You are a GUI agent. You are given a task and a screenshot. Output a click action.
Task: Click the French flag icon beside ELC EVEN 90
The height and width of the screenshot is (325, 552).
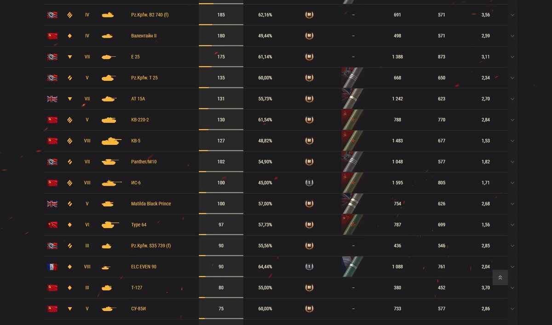(x=52, y=267)
